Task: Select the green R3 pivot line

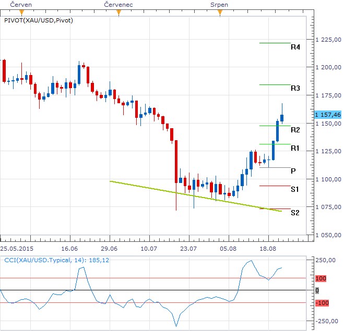Action: 275,84
